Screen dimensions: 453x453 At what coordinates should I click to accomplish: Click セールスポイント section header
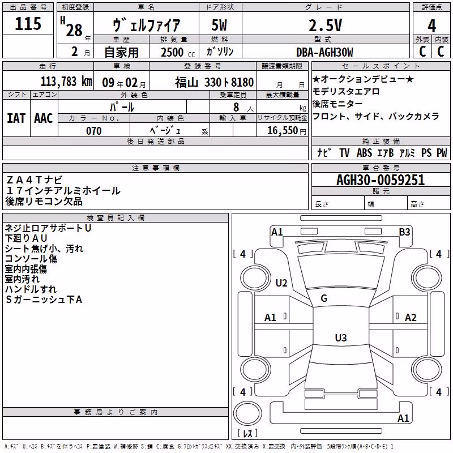(x=381, y=66)
